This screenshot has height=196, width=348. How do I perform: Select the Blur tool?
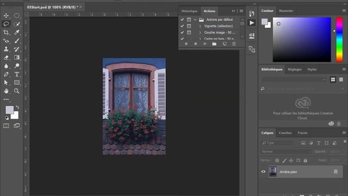tap(6, 66)
